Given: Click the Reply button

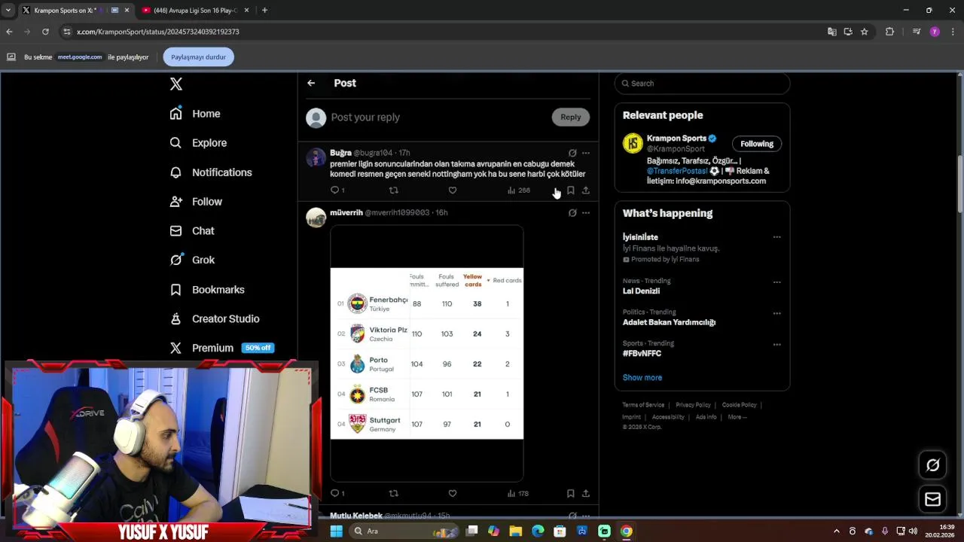Looking at the screenshot, I should click(571, 117).
